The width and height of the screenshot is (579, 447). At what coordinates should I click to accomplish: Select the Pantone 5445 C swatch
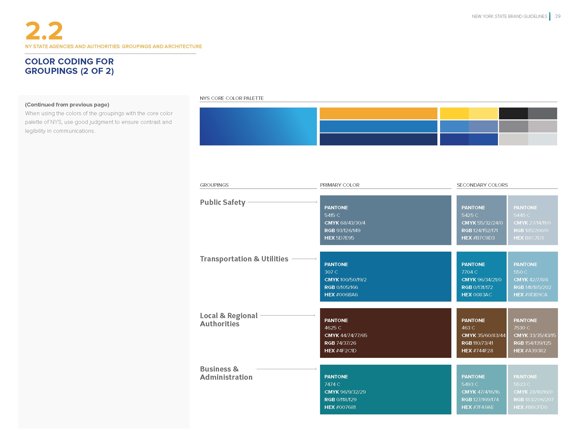pyautogui.click(x=533, y=220)
